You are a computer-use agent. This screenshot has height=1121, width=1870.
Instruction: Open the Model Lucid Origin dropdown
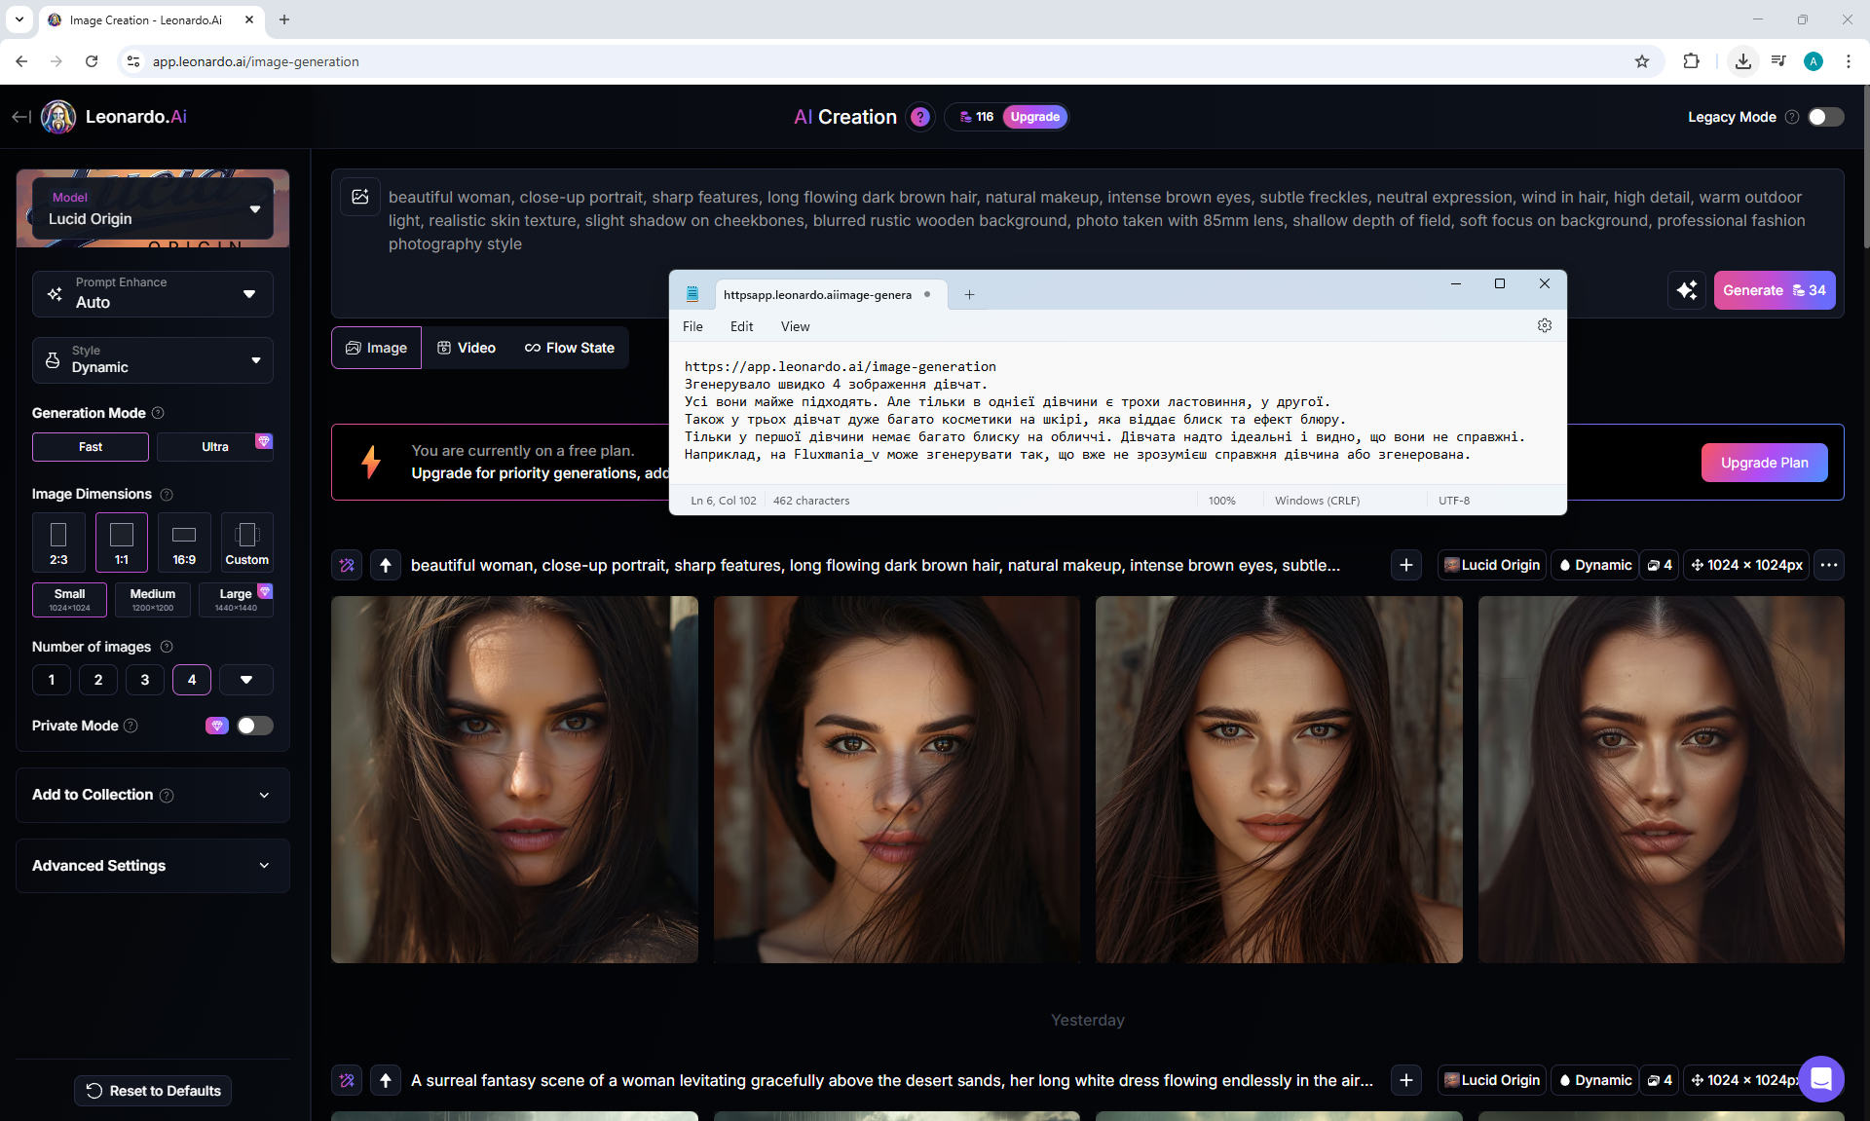click(153, 208)
